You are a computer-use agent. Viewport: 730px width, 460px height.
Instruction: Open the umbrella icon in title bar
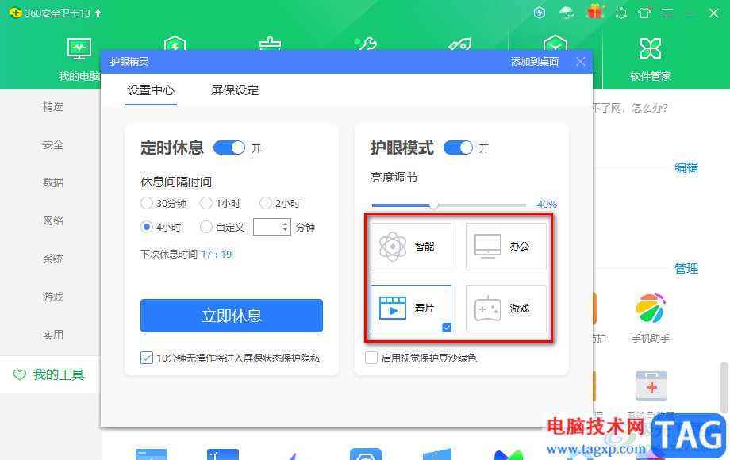(566, 13)
